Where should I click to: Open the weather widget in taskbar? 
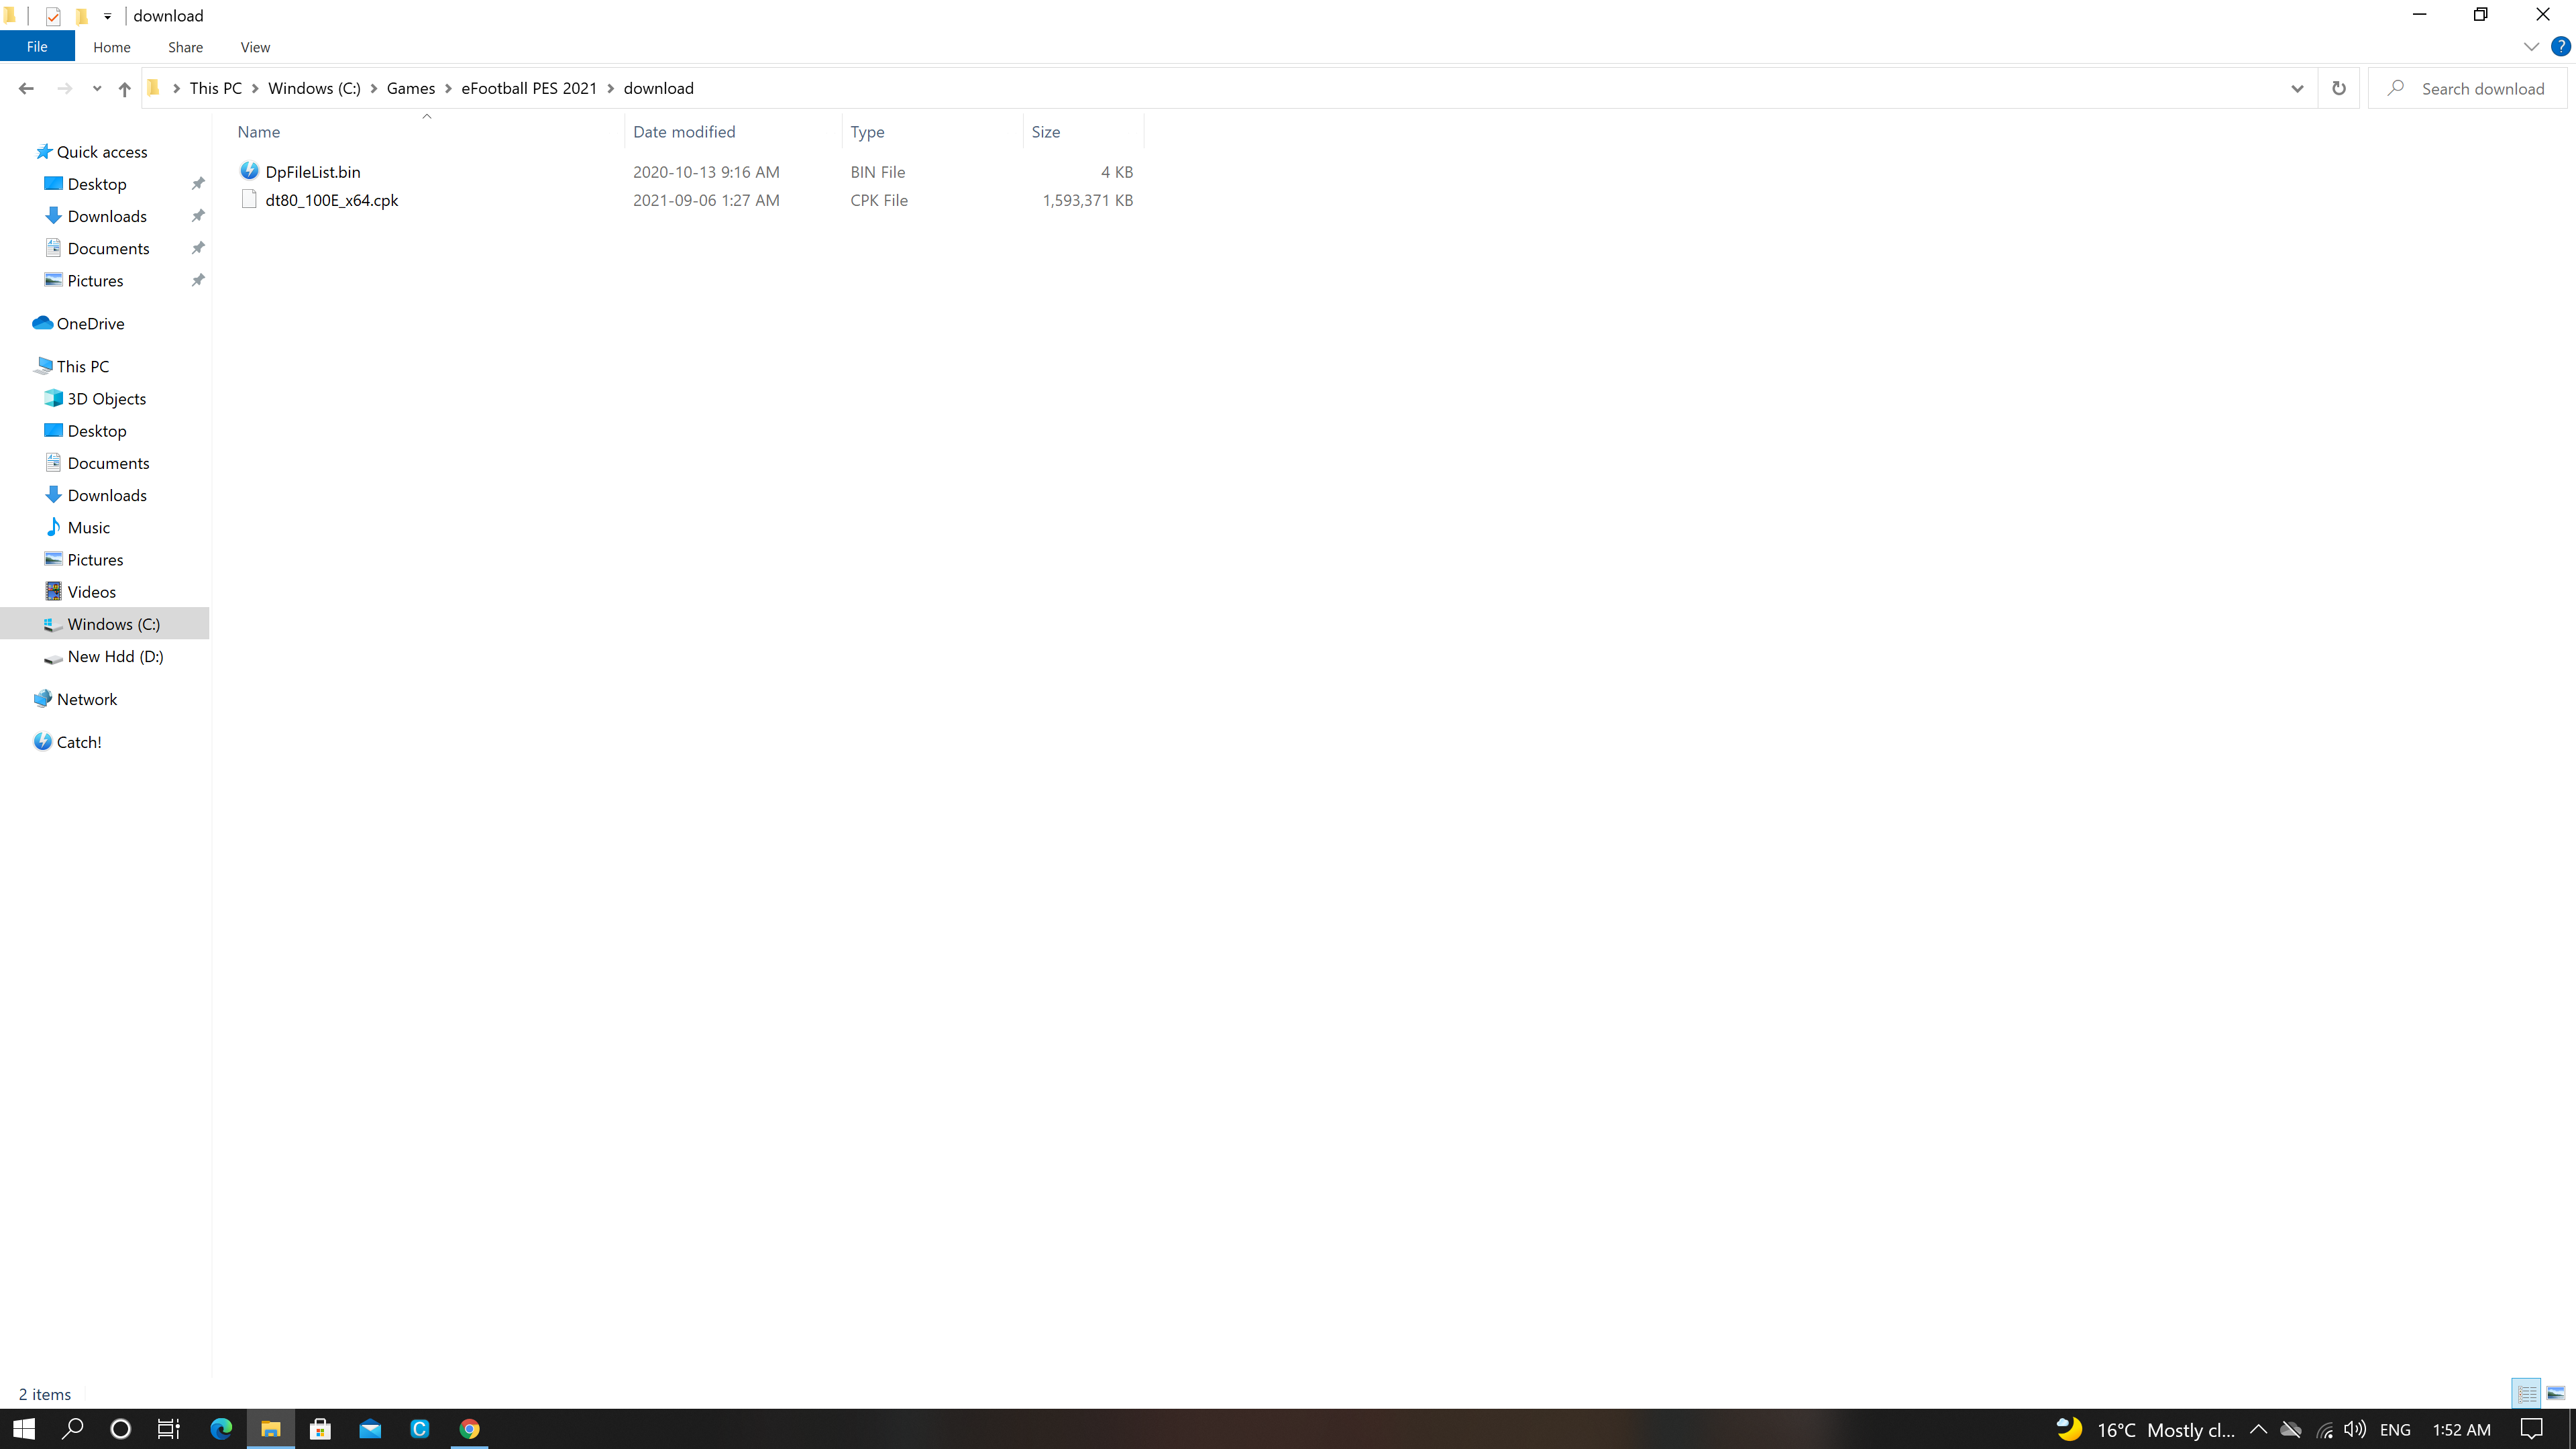[2146, 1429]
